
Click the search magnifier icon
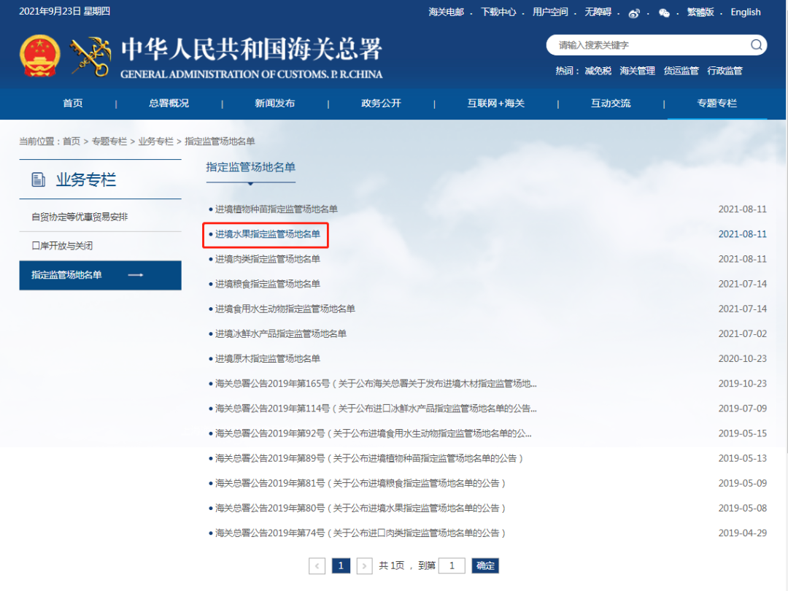(756, 45)
